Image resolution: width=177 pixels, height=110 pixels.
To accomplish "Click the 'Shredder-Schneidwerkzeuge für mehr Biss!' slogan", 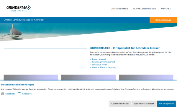I will [x=24, y=20].
